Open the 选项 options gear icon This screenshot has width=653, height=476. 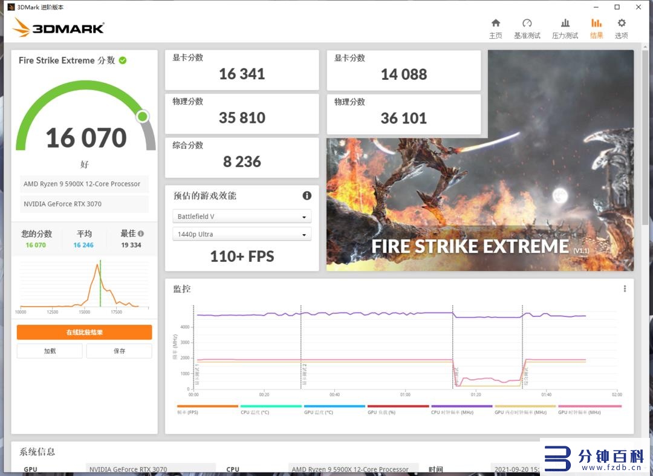(622, 23)
